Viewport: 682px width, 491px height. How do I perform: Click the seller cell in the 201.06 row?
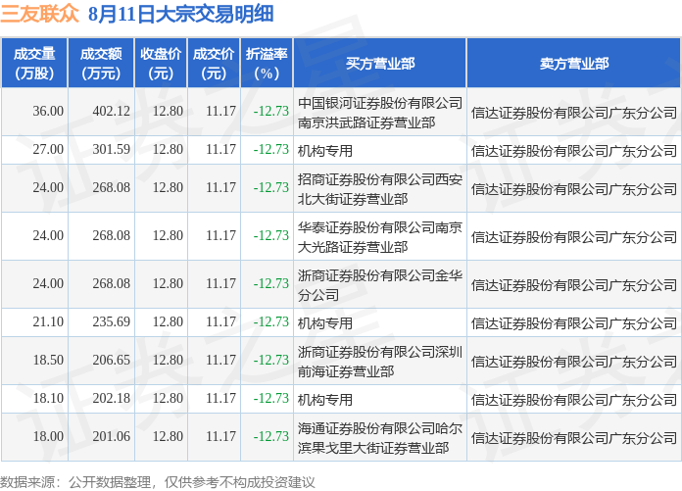[573, 438]
